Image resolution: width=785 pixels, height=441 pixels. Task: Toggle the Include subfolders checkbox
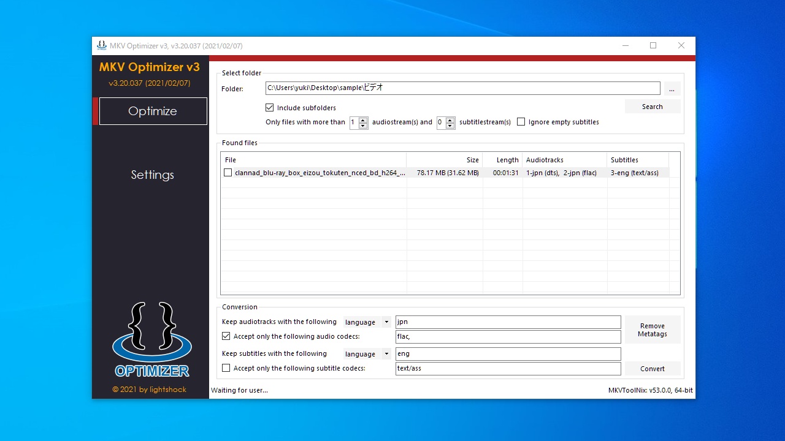point(270,108)
